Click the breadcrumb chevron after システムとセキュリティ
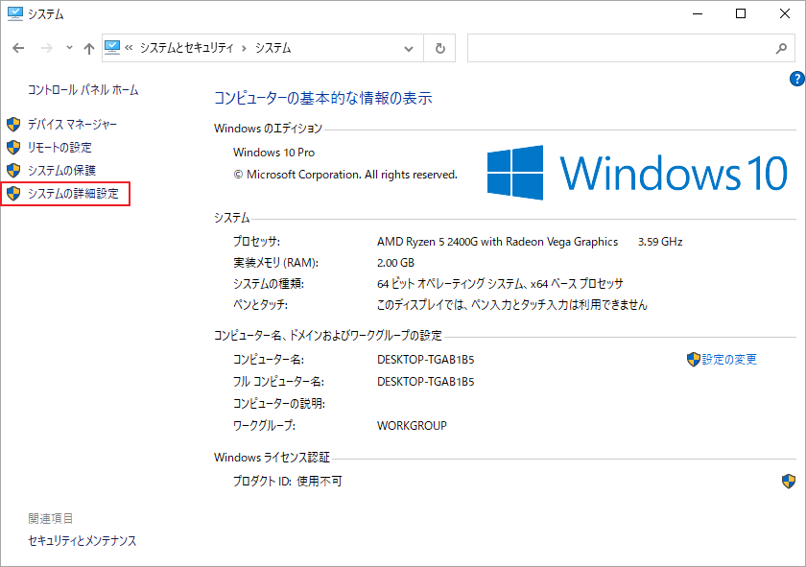The width and height of the screenshot is (806, 567). point(244,48)
